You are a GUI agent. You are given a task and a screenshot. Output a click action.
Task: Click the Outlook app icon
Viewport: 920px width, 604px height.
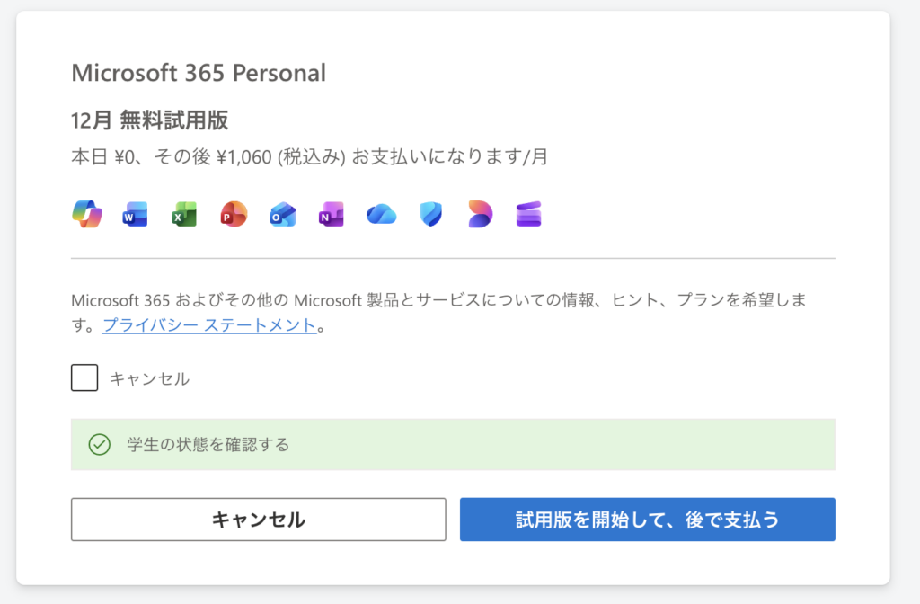[282, 214]
